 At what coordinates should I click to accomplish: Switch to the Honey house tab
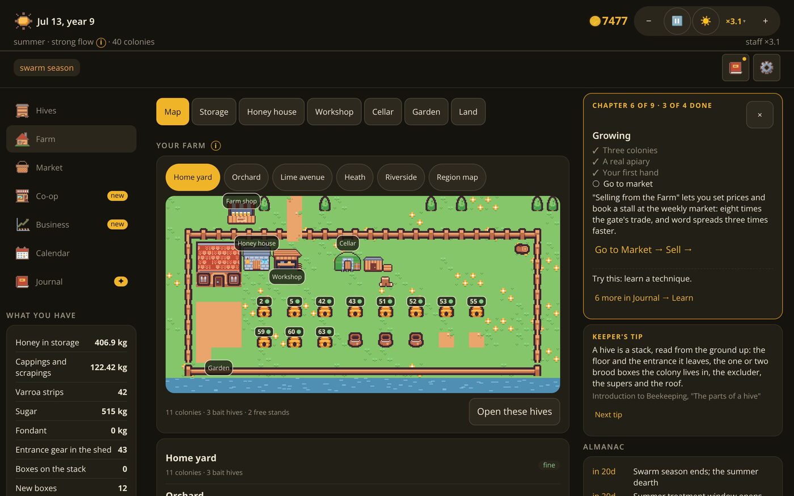(272, 112)
